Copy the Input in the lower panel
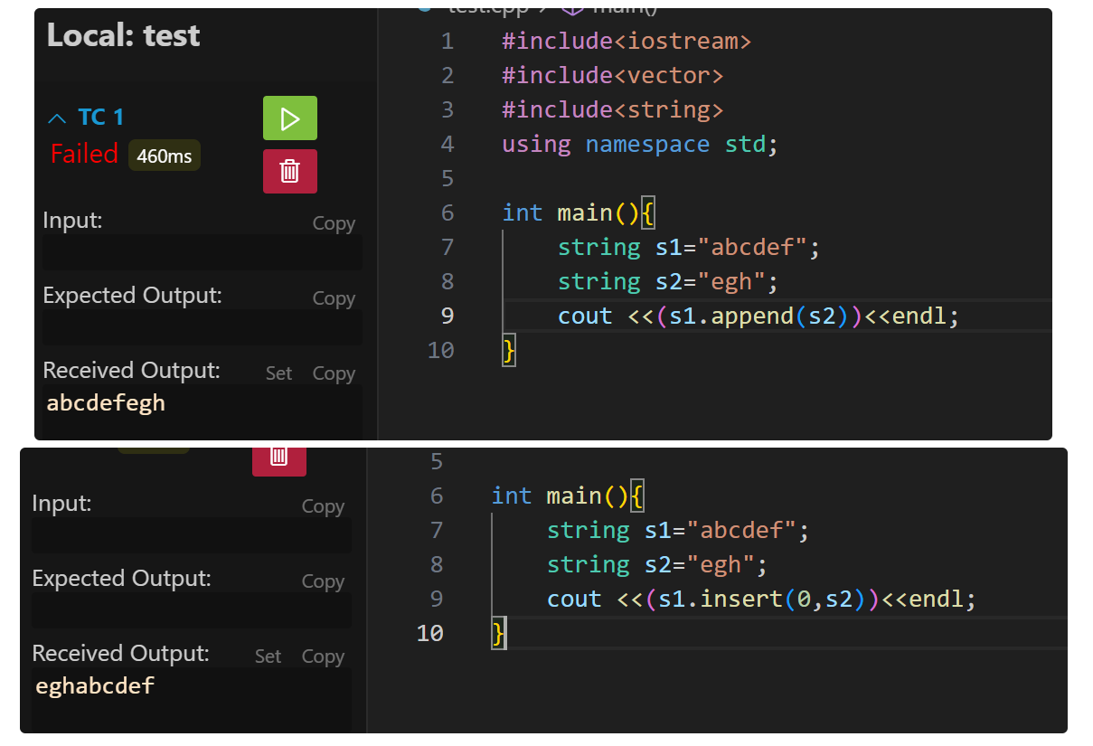Viewport: 1093px width, 746px height. pyautogui.click(x=322, y=506)
